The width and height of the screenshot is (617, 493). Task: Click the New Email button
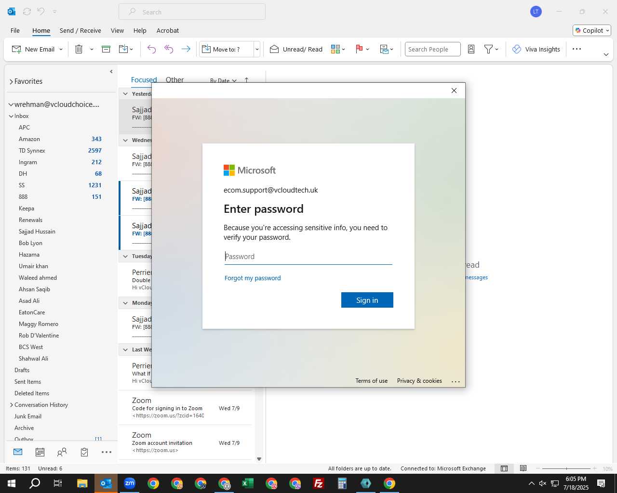coord(33,49)
